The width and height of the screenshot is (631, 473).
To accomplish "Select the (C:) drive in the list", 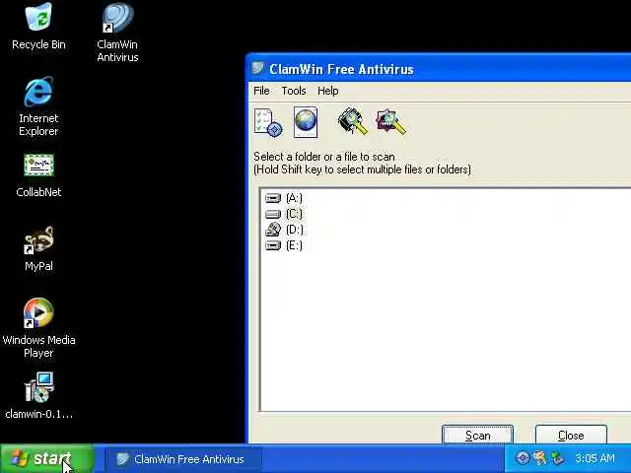I will pos(284,214).
